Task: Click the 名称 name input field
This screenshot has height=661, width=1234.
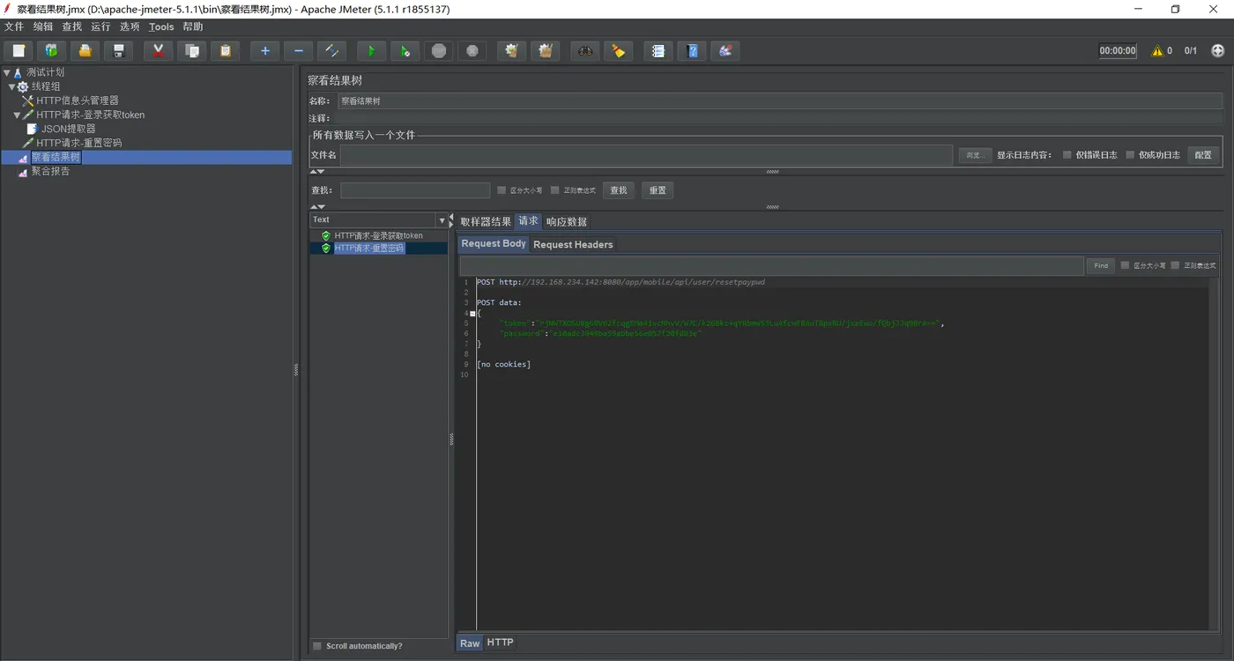Action: point(780,101)
